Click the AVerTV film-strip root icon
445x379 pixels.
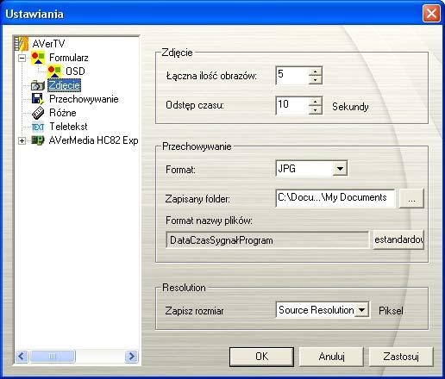[22, 43]
